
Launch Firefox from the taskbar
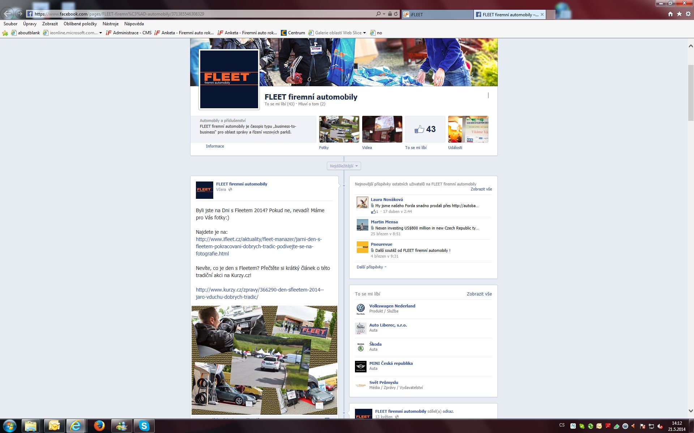point(99,426)
